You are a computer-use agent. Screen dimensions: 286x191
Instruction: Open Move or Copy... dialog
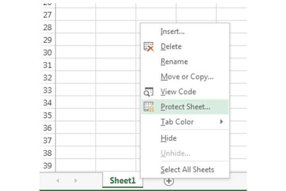pos(187,77)
